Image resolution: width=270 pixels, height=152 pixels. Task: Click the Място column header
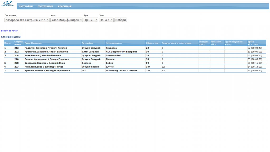9,43
